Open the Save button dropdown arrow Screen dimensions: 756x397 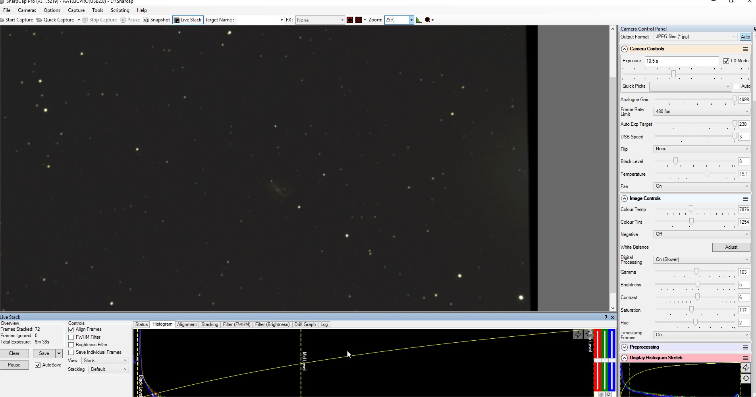coord(59,354)
